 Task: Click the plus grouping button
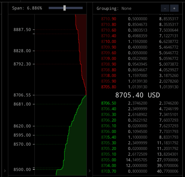click(x=174, y=8)
